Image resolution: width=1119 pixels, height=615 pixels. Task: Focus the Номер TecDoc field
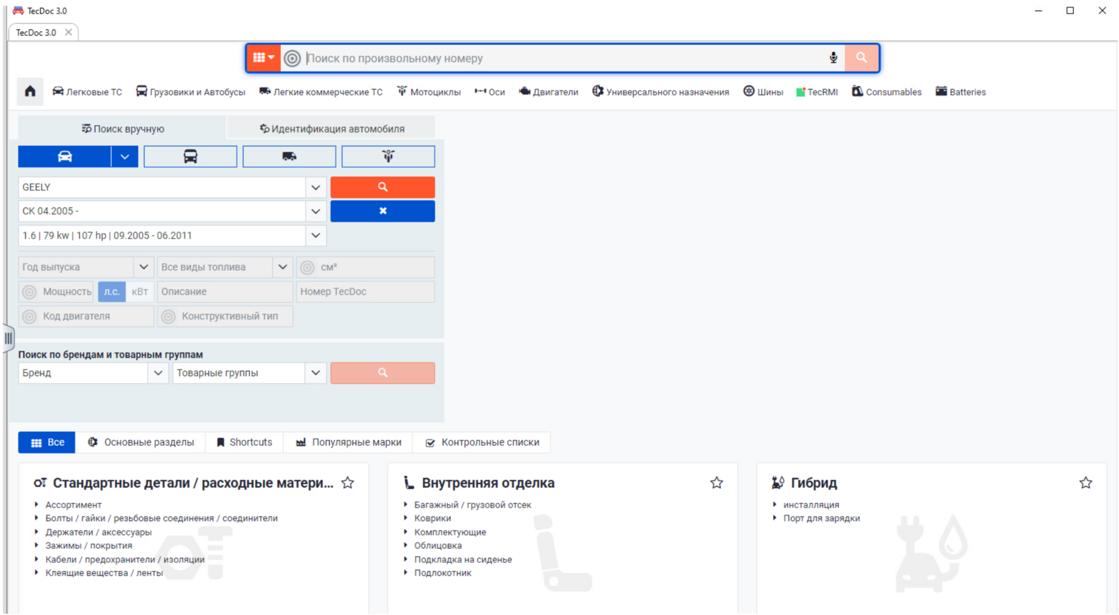[x=366, y=292]
